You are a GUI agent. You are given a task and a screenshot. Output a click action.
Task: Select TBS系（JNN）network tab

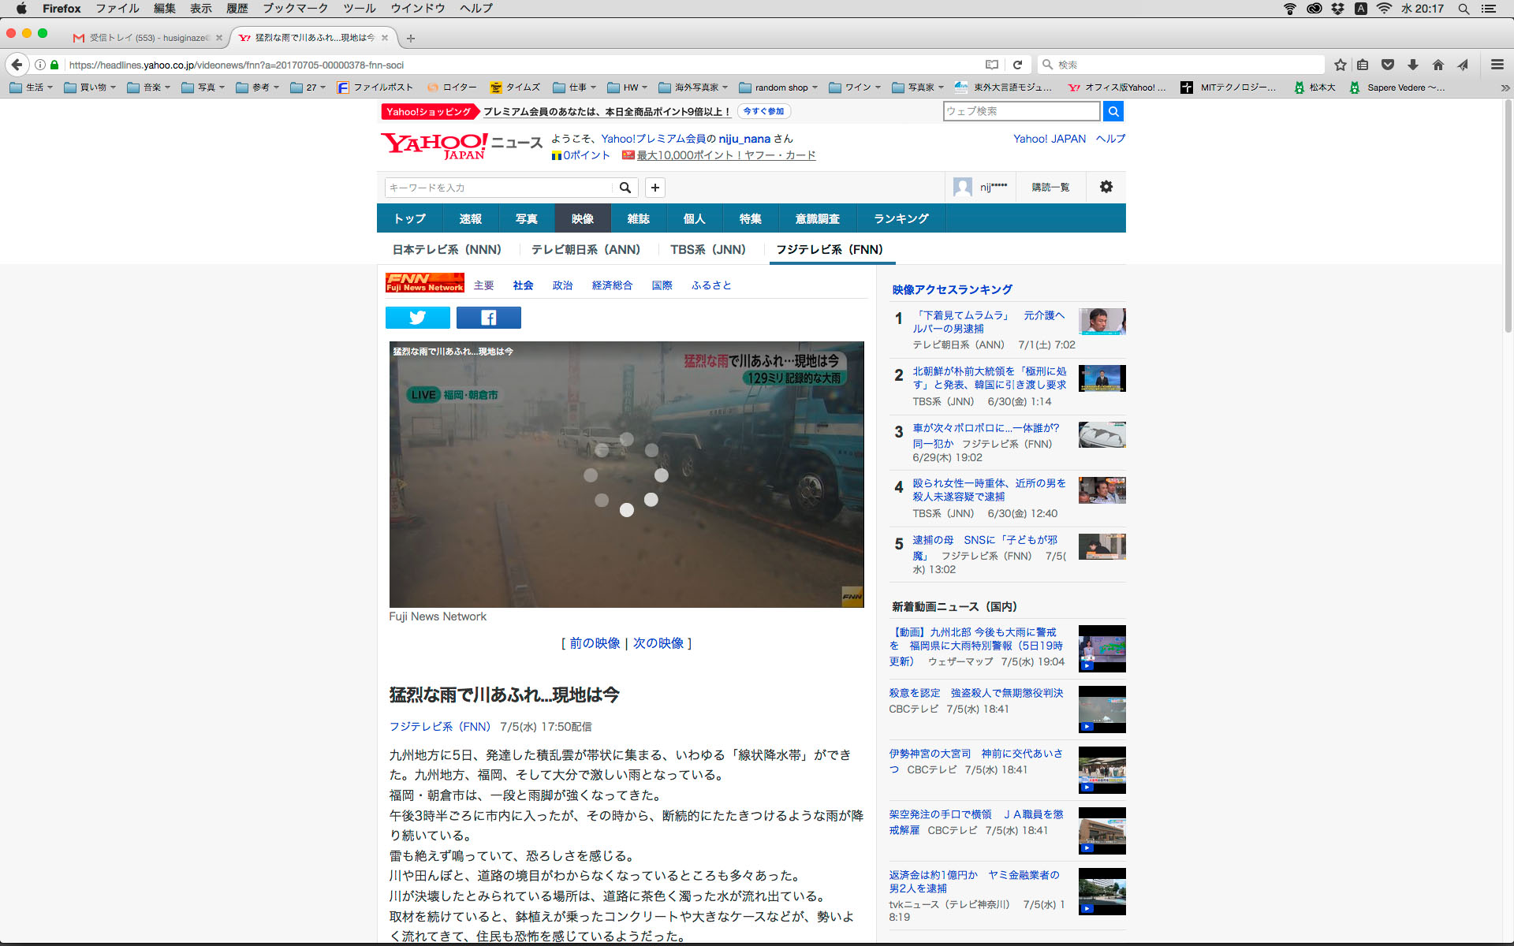click(x=707, y=249)
